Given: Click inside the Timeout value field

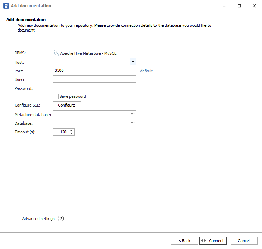Looking at the screenshot, I should (61, 132).
